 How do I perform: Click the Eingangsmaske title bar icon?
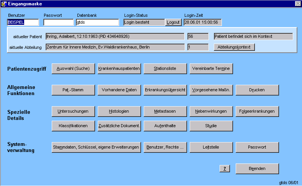pos(4,3)
